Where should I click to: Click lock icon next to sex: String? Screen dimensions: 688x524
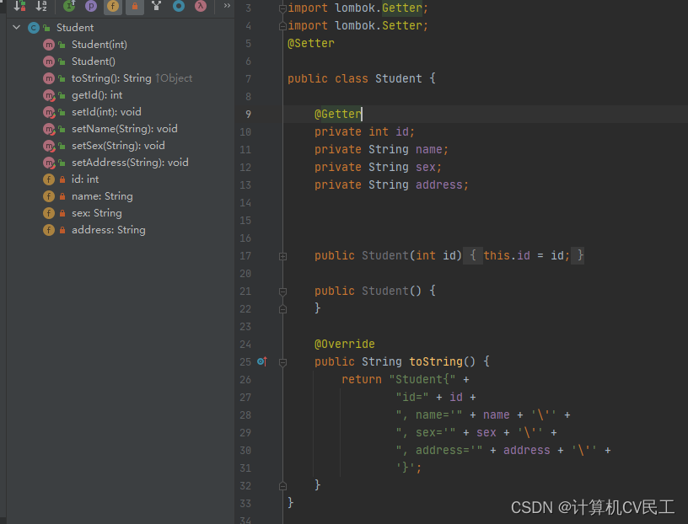click(62, 213)
